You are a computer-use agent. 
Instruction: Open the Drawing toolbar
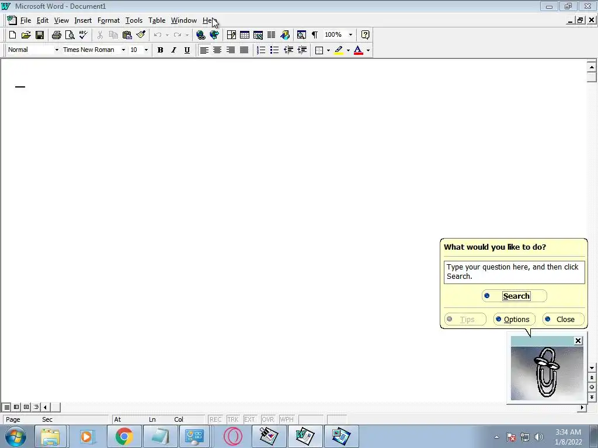click(x=285, y=35)
